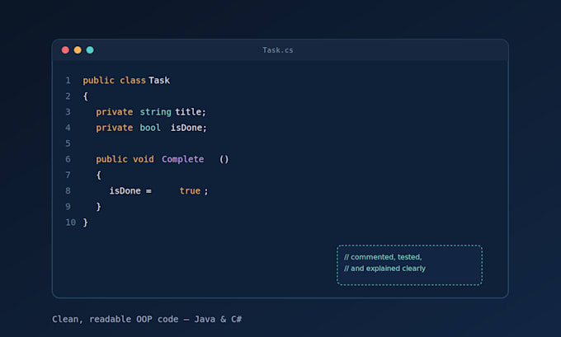Click the 'public' keyword on line 6
Screen dimensions: 561x337
(x=111, y=159)
